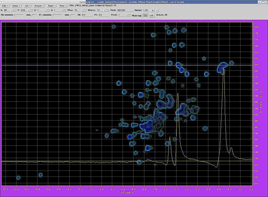Click the P1 coarse phase slider

52,15
